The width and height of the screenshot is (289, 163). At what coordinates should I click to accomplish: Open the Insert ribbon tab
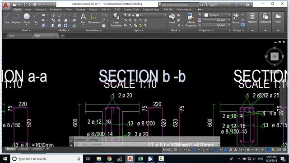(28, 10)
